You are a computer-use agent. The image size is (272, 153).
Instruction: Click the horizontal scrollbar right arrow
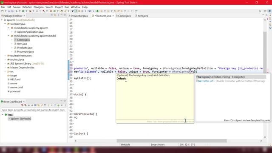pyautogui.click(x=261, y=141)
